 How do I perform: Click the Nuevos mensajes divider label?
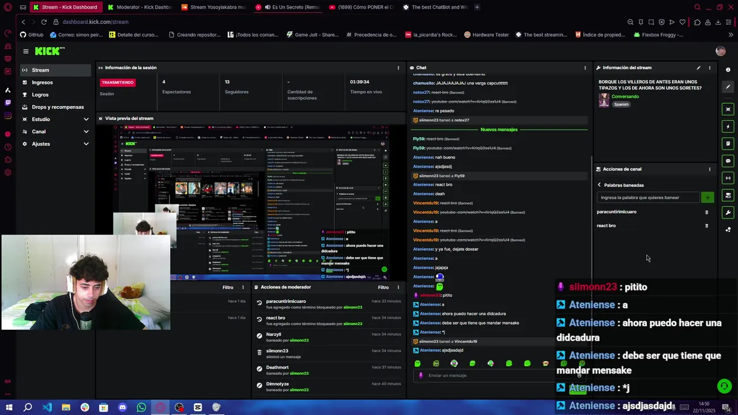click(x=499, y=130)
